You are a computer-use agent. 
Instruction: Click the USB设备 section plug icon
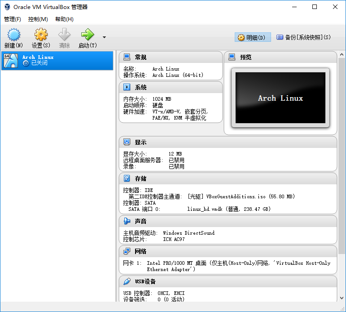(127, 281)
